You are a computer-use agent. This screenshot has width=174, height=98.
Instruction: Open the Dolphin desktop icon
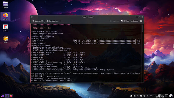(x=5, y=5)
